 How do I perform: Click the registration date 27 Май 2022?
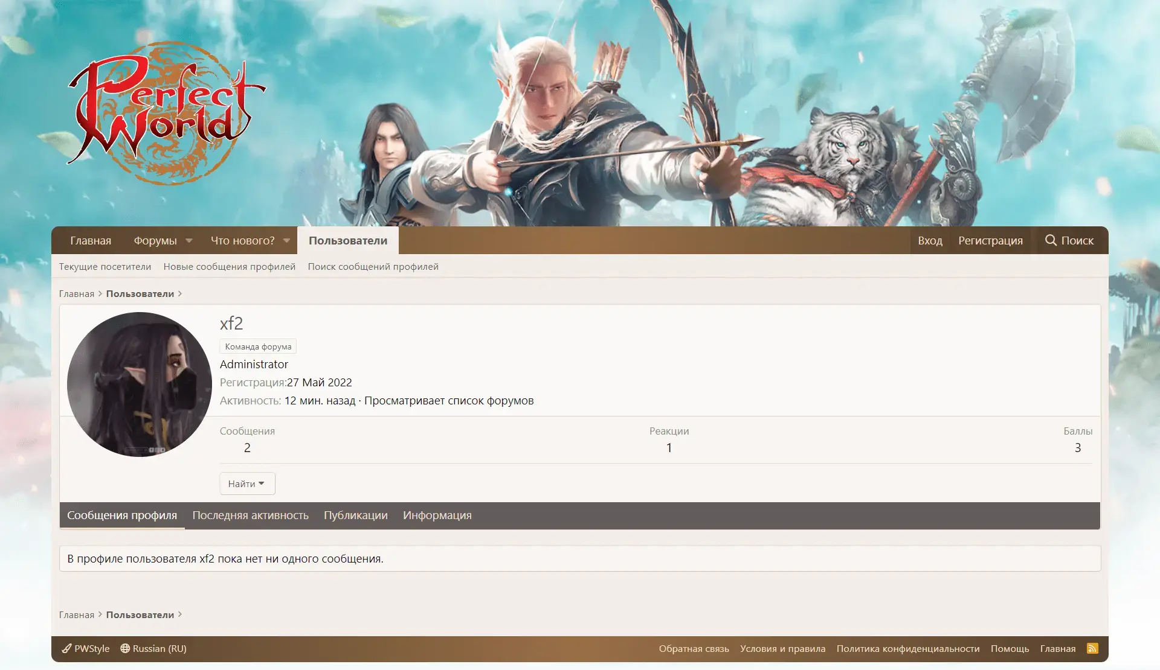(320, 382)
